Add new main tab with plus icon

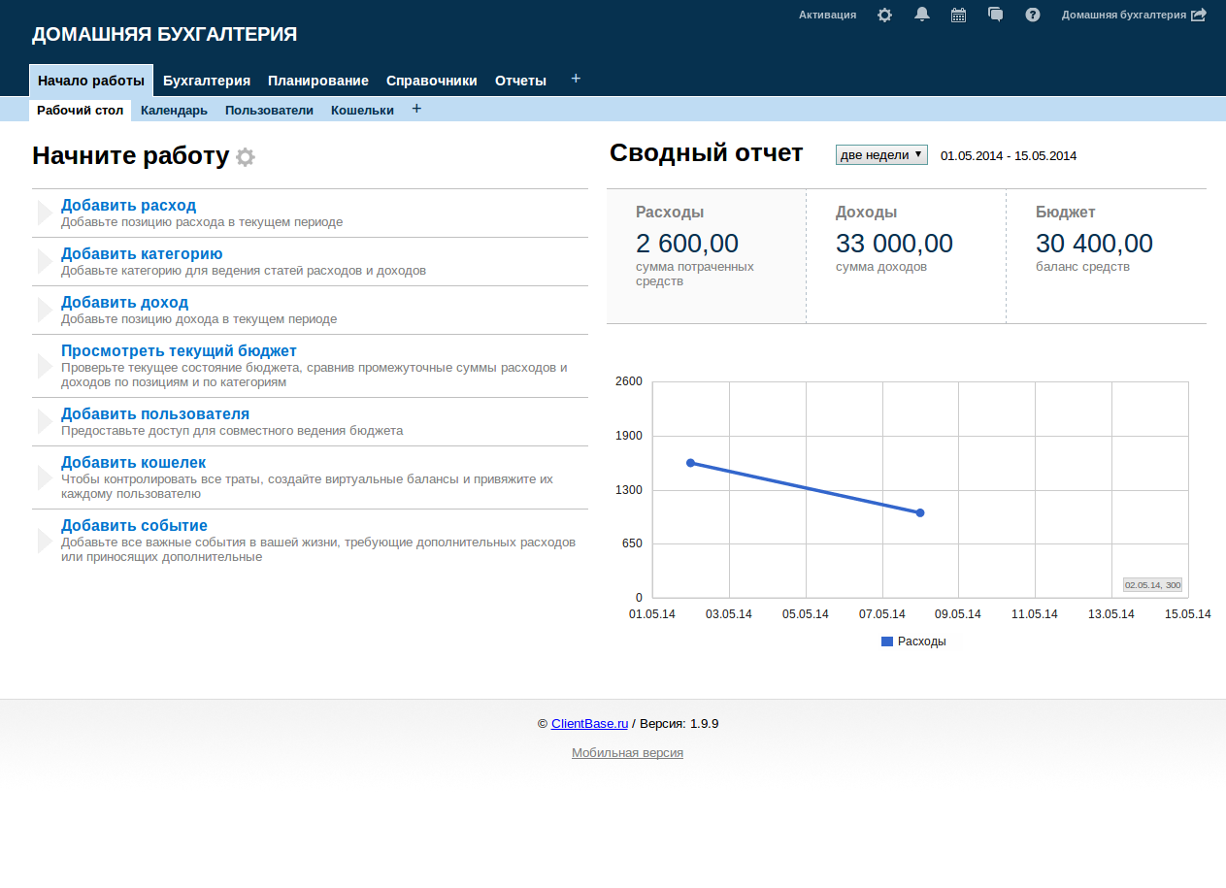click(576, 79)
